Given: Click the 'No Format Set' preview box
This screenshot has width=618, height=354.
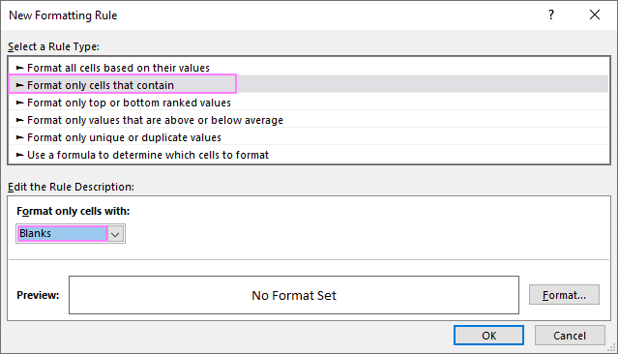Looking at the screenshot, I should [x=294, y=295].
